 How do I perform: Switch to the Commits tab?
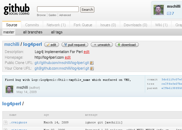(32, 25)
